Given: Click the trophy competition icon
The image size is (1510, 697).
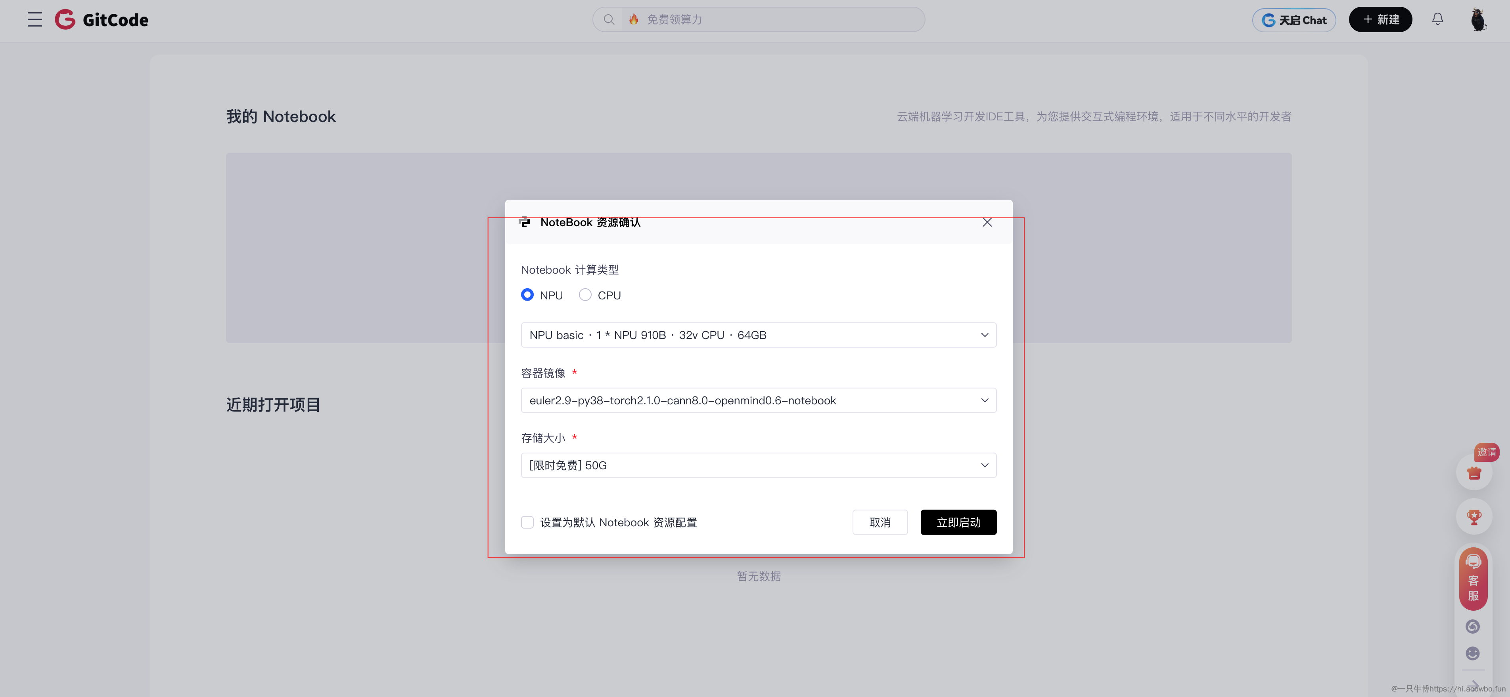Looking at the screenshot, I should tap(1474, 517).
